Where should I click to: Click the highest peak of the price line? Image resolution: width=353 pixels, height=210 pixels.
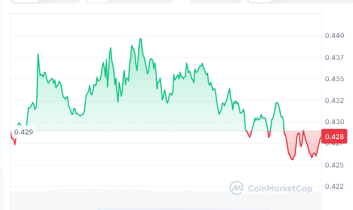(x=140, y=39)
